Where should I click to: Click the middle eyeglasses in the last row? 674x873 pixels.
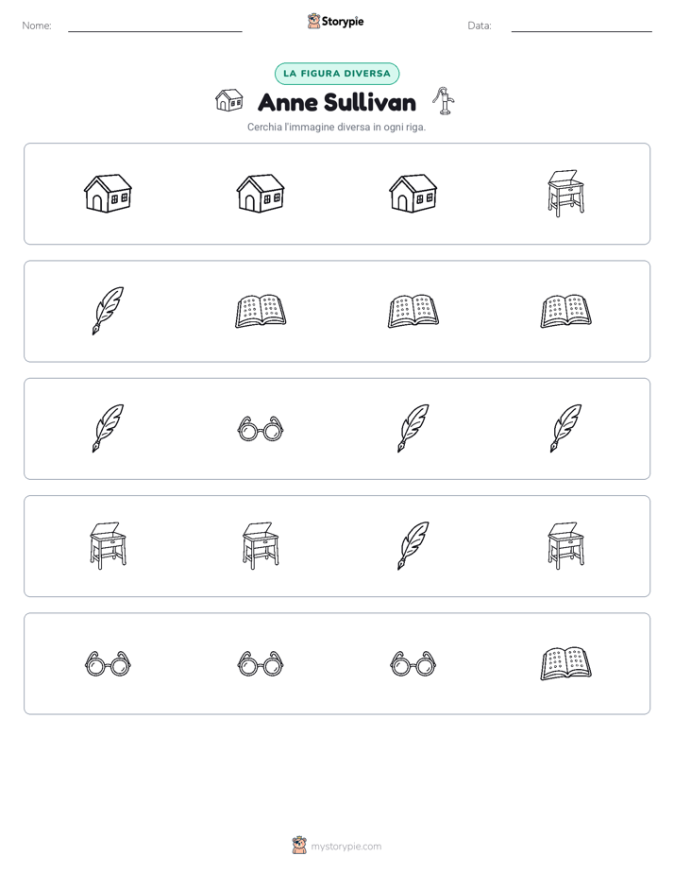coord(261,663)
